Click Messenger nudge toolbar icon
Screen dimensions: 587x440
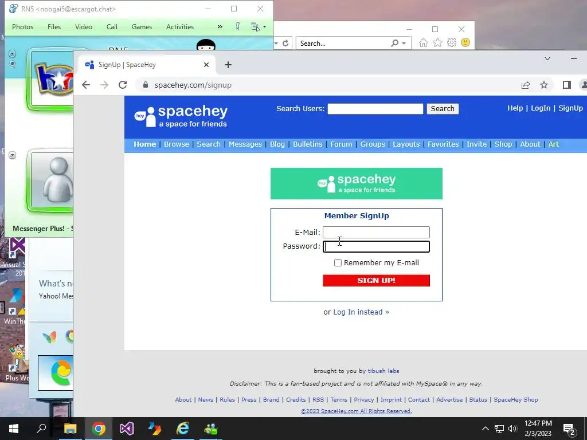pyautogui.click(x=238, y=26)
